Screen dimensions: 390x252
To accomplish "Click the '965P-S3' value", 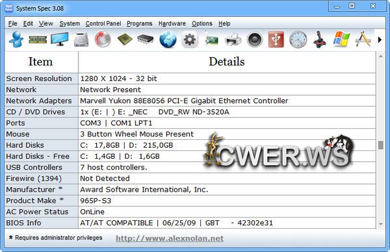I will (x=96, y=201).
